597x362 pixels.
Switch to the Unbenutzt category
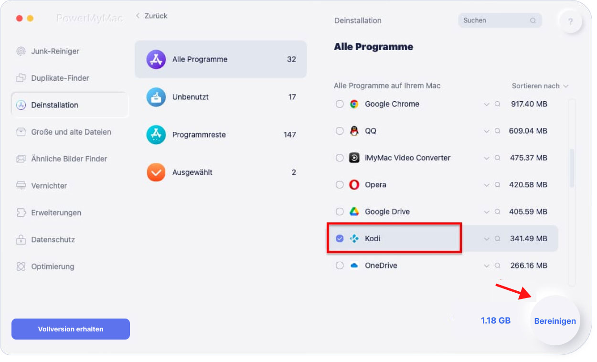click(x=221, y=97)
